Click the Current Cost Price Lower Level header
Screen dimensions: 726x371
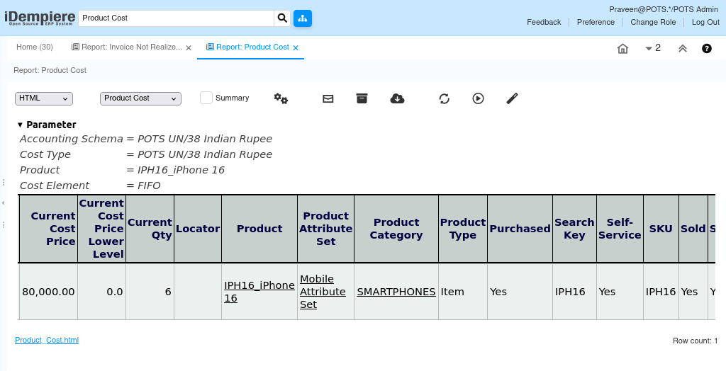click(101, 229)
